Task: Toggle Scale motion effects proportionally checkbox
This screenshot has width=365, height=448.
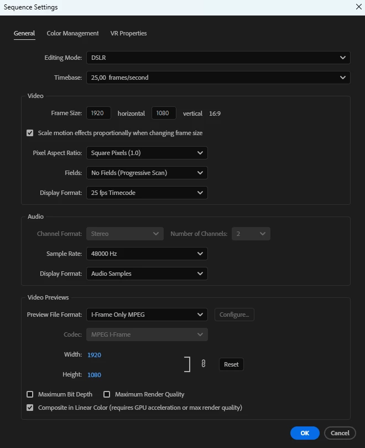Action: click(30, 133)
